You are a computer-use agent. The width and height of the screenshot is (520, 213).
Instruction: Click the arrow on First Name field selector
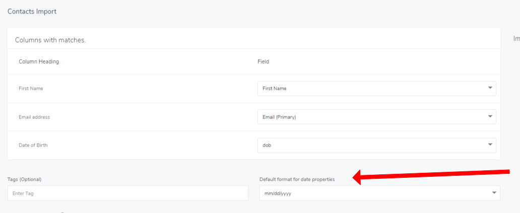click(x=490, y=88)
